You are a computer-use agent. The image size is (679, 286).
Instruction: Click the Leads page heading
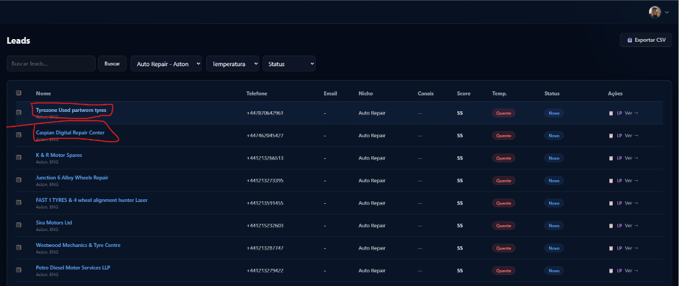[x=19, y=40]
